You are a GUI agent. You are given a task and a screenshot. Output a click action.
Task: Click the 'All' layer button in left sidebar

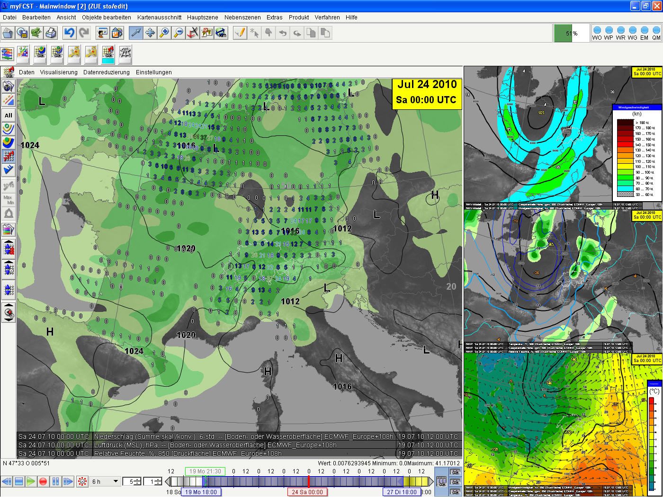click(x=9, y=115)
